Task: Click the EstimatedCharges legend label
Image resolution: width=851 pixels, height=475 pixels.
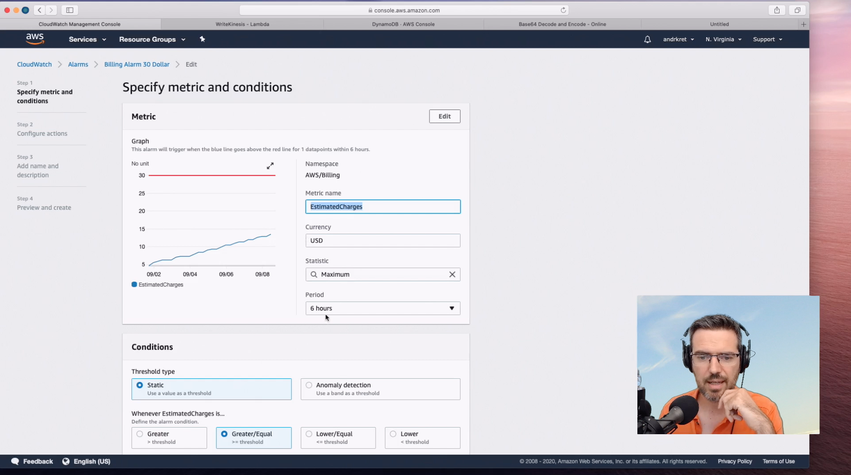Action: point(161,285)
